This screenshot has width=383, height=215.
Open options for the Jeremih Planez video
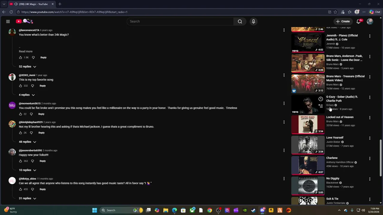pos(370,36)
